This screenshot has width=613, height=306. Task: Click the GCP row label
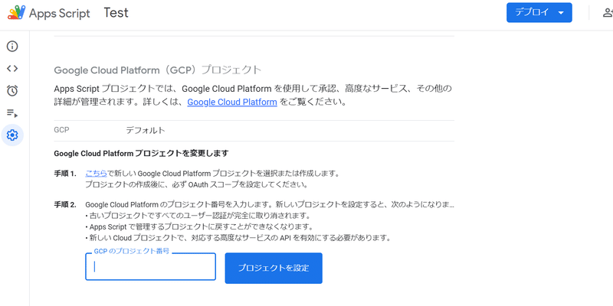(61, 130)
